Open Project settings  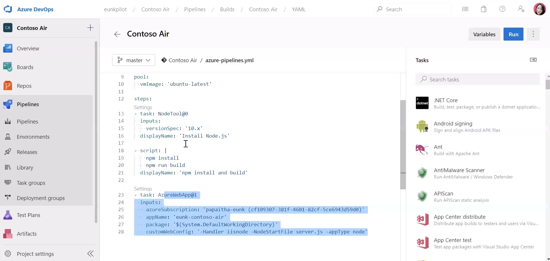pos(35,254)
